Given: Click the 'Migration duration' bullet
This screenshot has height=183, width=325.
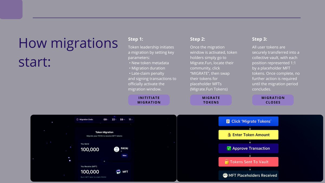Looking at the screenshot, I should (147, 68).
